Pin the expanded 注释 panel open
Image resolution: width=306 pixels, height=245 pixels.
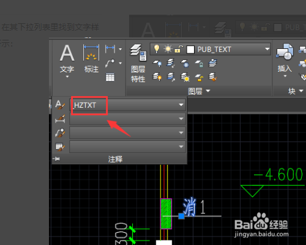[56, 159]
